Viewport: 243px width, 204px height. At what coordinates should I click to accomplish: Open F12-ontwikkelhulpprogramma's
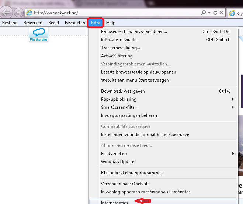coord(163,173)
